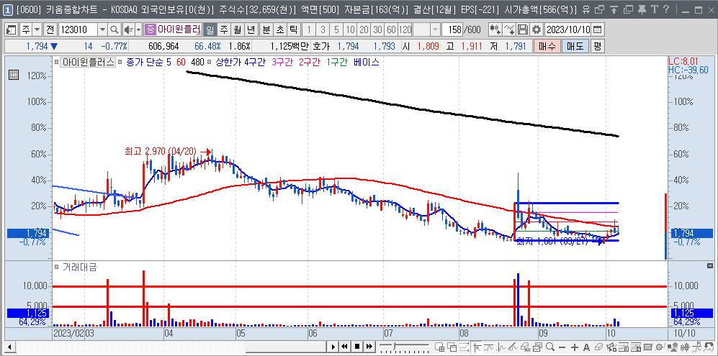Select the 틱 tick period toggle
The image size is (718, 356).
[x=294, y=29]
